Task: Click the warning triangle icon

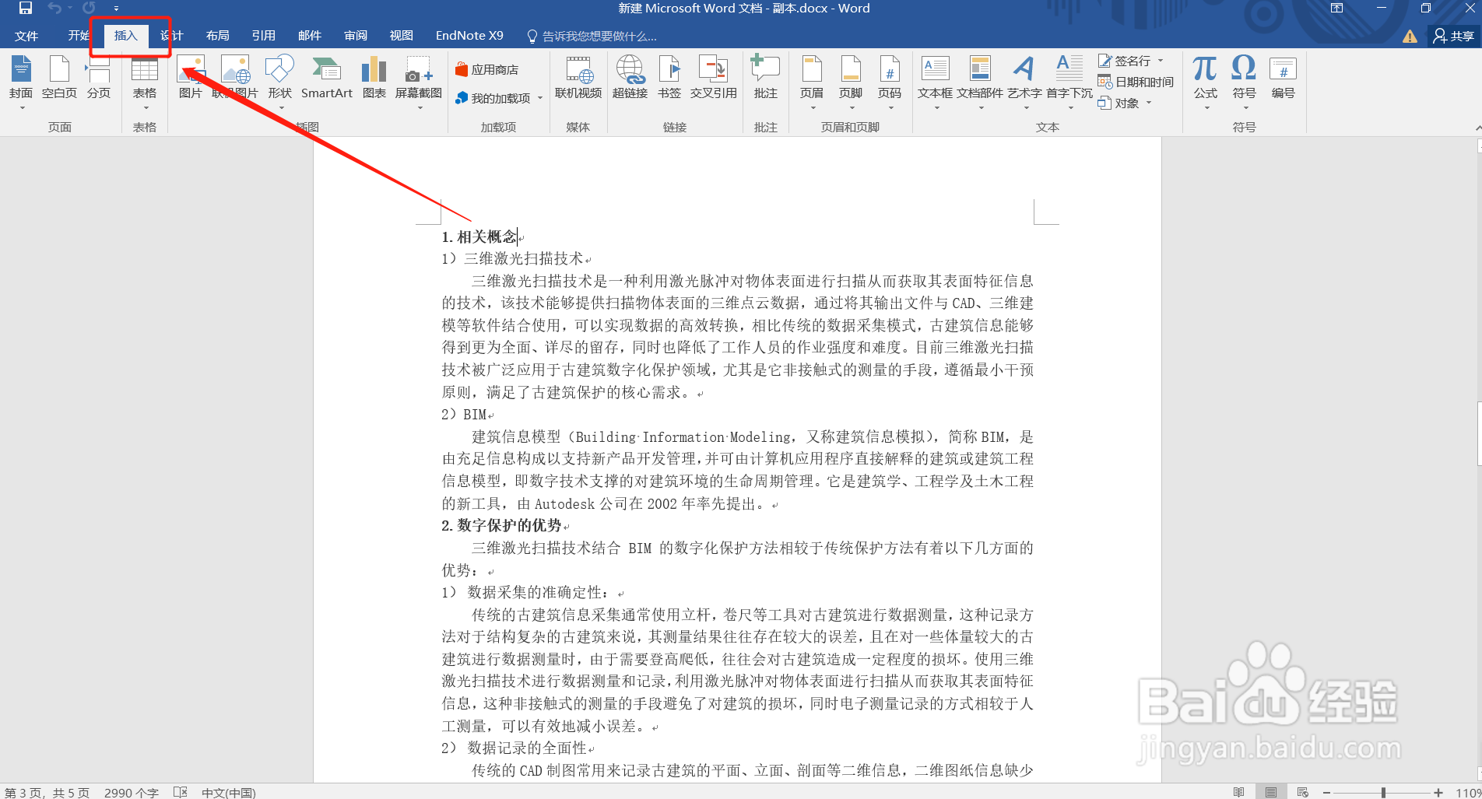Action: coord(1410,37)
